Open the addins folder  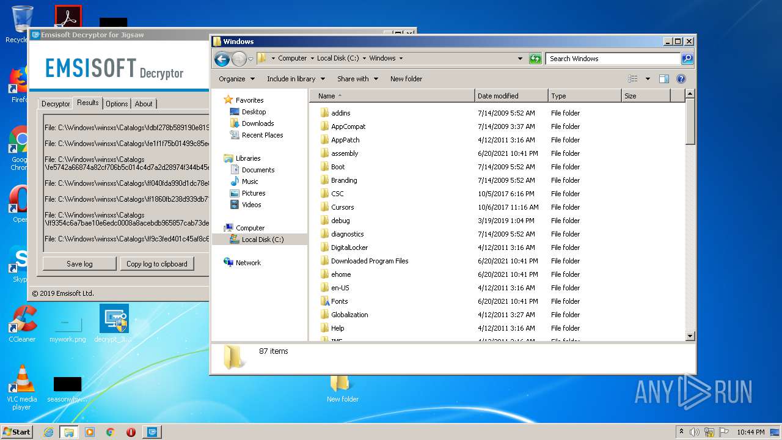(x=341, y=113)
